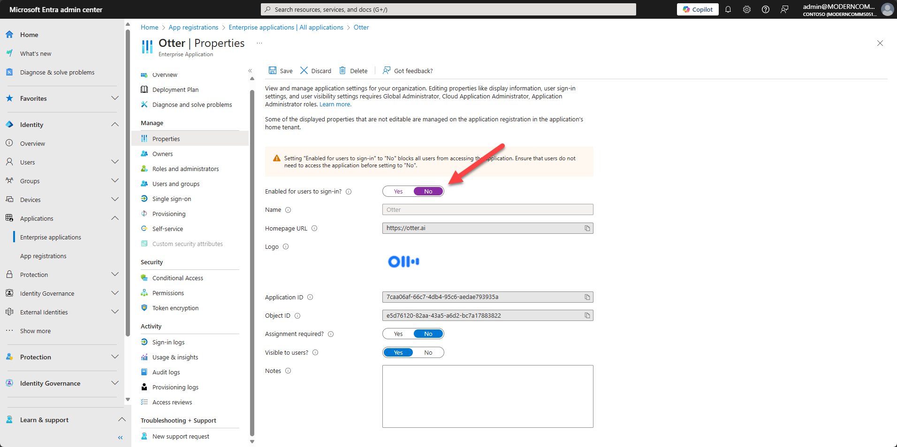Open Enterprise applications from the sidebar
The image size is (897, 447).
[x=50, y=237]
